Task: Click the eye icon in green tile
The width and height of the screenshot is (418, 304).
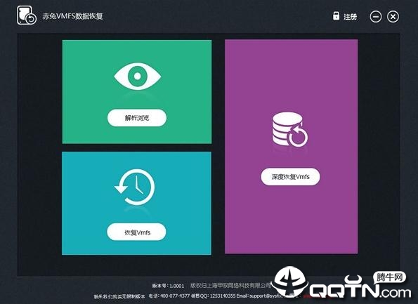Action: (137, 77)
